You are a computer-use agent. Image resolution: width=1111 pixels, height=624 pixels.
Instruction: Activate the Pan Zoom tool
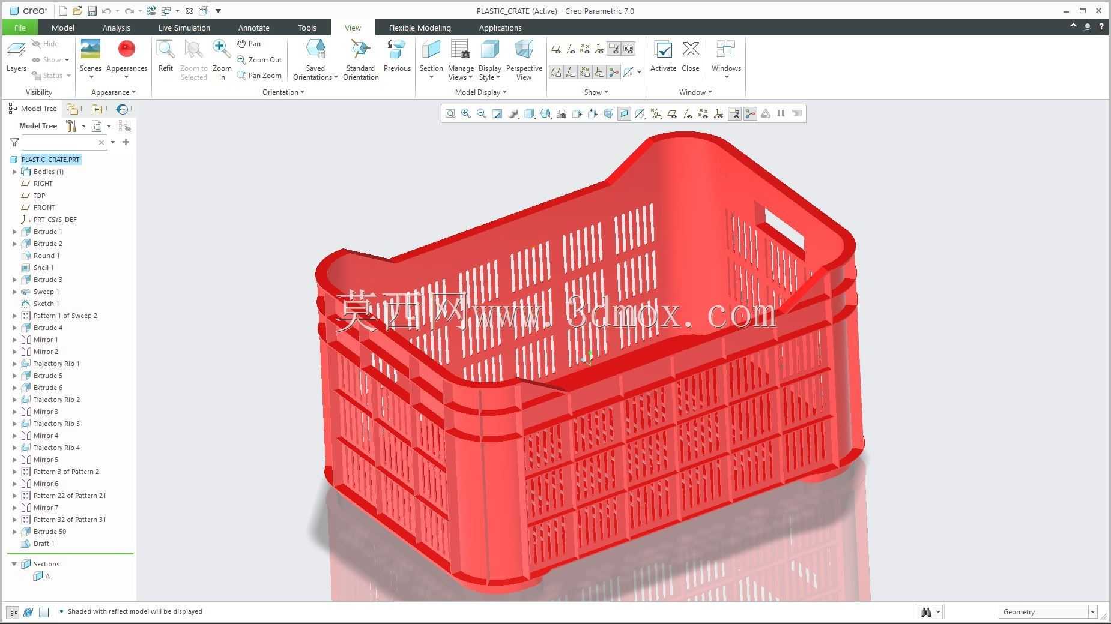click(x=259, y=75)
